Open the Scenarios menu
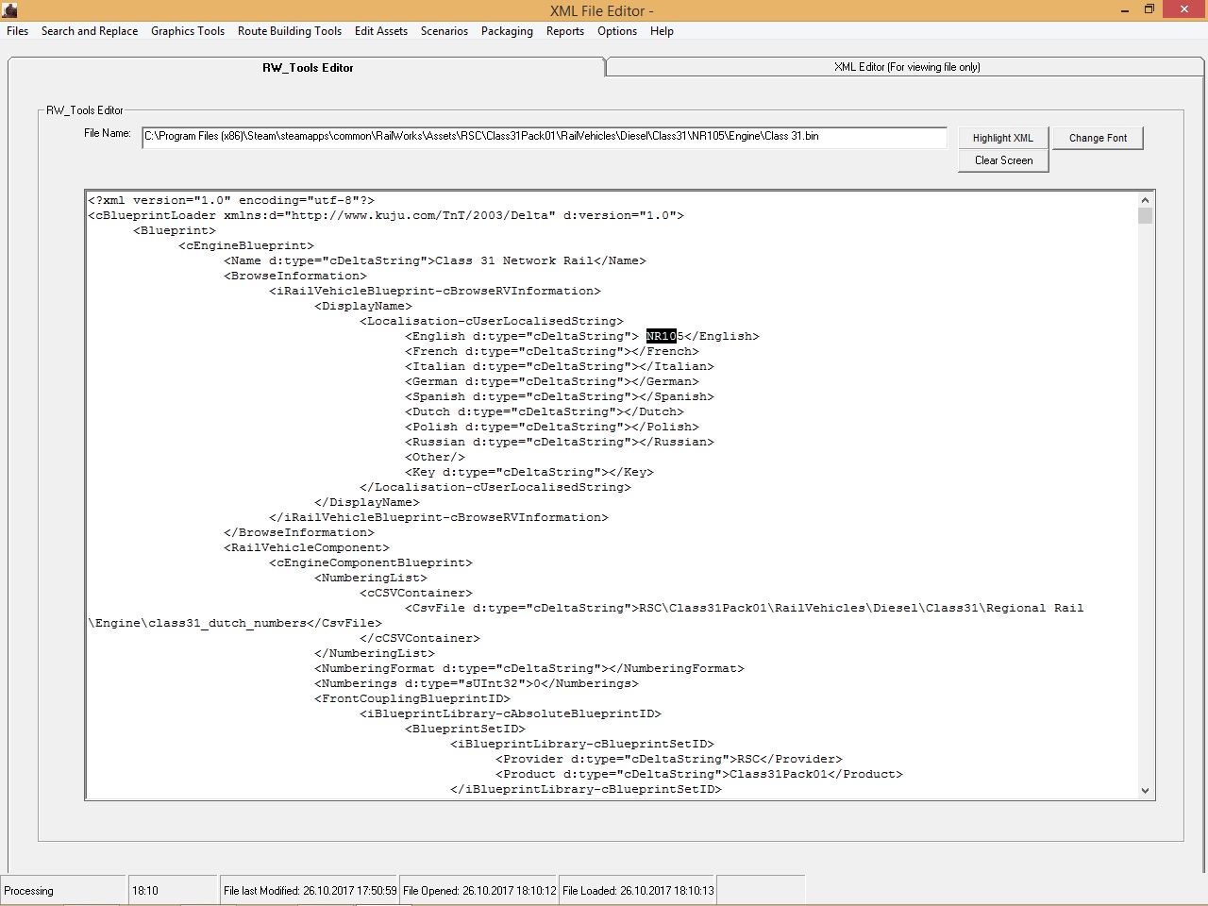This screenshot has width=1208, height=906. click(x=445, y=31)
